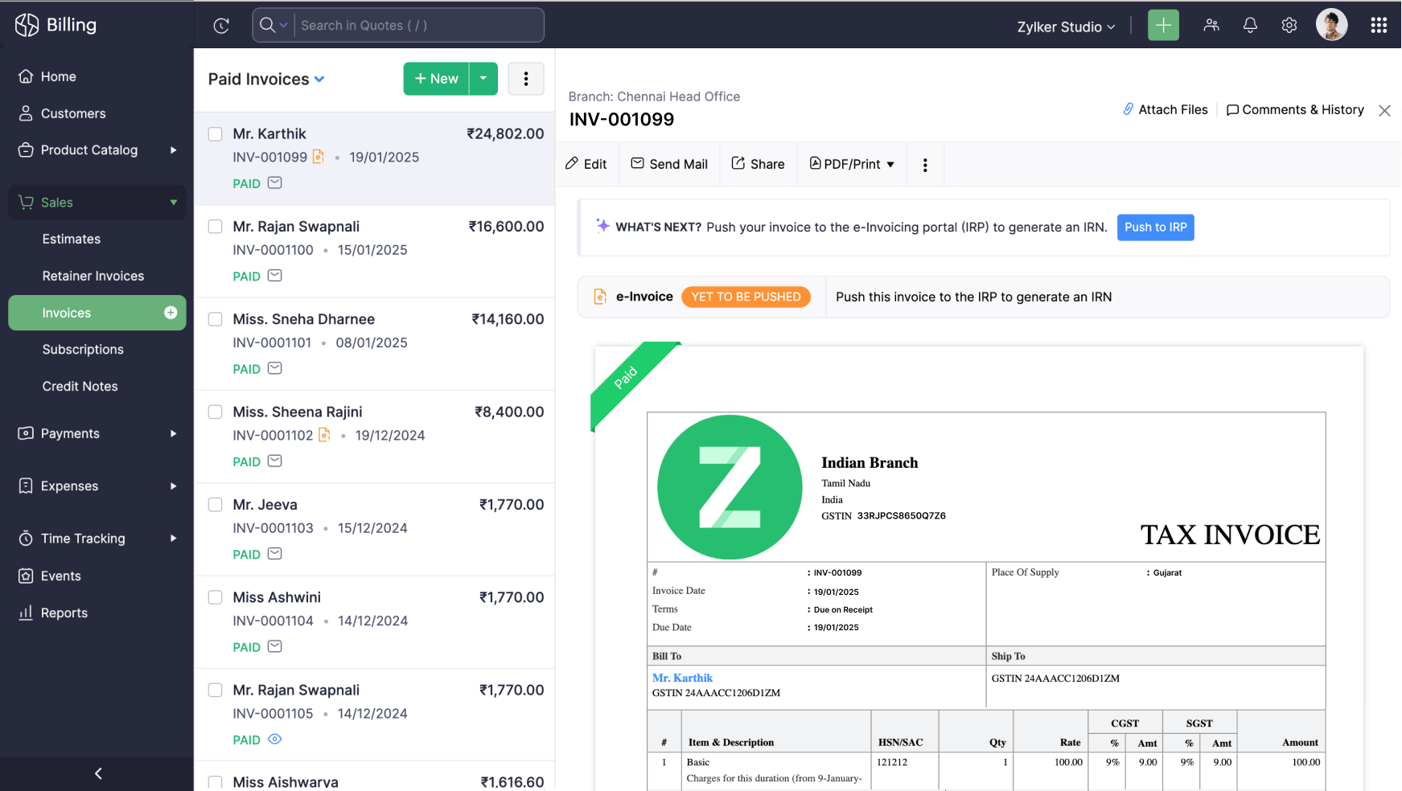Open invoice toolbar three-dot more options
Viewport: 1402px width, 791px height.
pyautogui.click(x=925, y=165)
